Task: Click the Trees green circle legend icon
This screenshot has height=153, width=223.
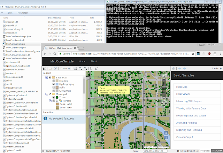Action: [57, 97]
